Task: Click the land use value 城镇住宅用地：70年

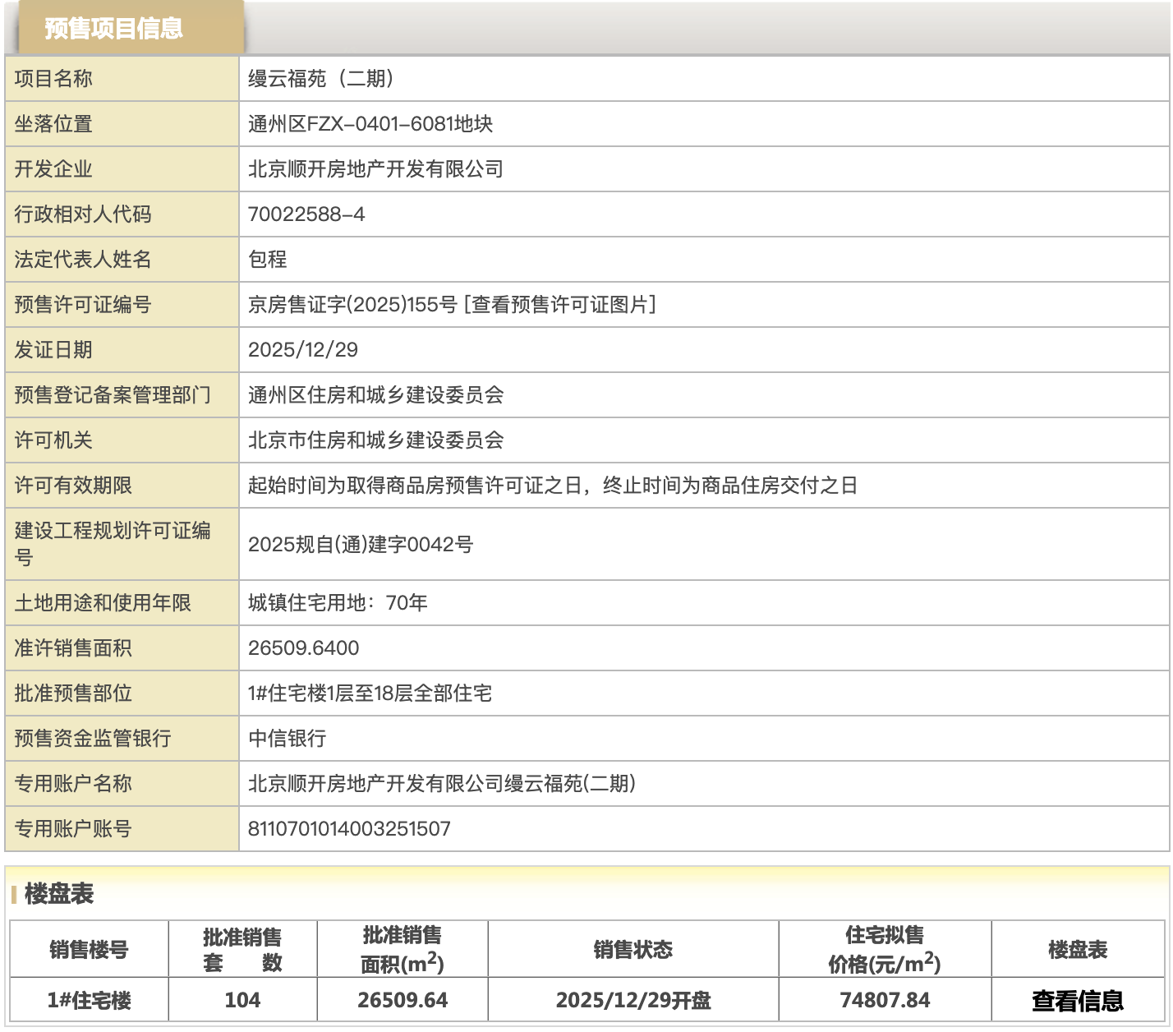Action: pos(338,603)
